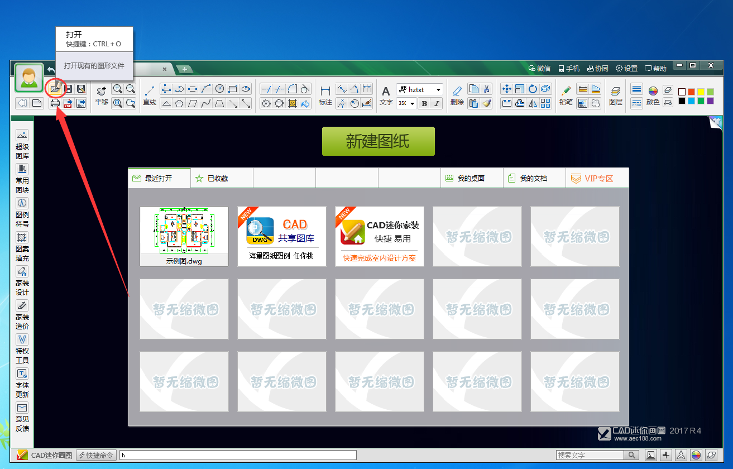
Task: Select the 铅笔 (Pencil) tool
Action: pyautogui.click(x=565, y=92)
